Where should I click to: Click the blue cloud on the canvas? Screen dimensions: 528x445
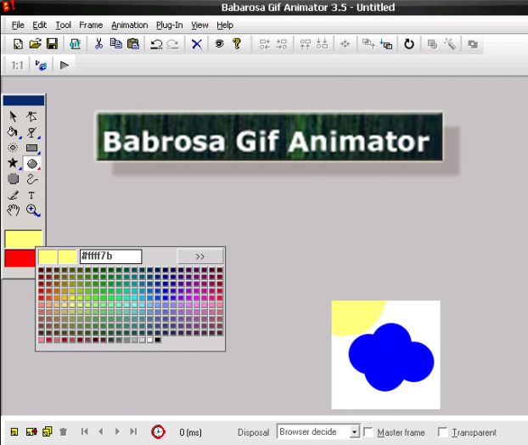tap(390, 357)
